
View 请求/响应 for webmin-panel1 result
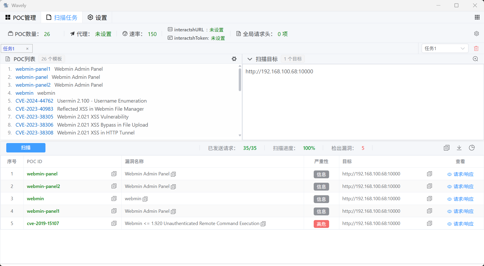[460, 211]
